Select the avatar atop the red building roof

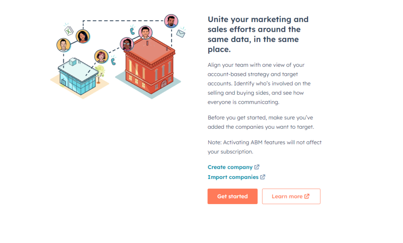coord(145,32)
